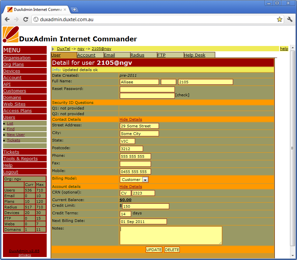Switch to the Account tab
The image size is (297, 260).
[86, 55]
